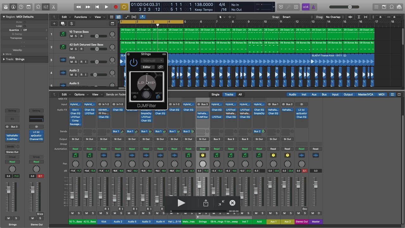The width and height of the screenshot is (405, 228).
Task: Open the Loop Browser icon
Action: (391, 7)
